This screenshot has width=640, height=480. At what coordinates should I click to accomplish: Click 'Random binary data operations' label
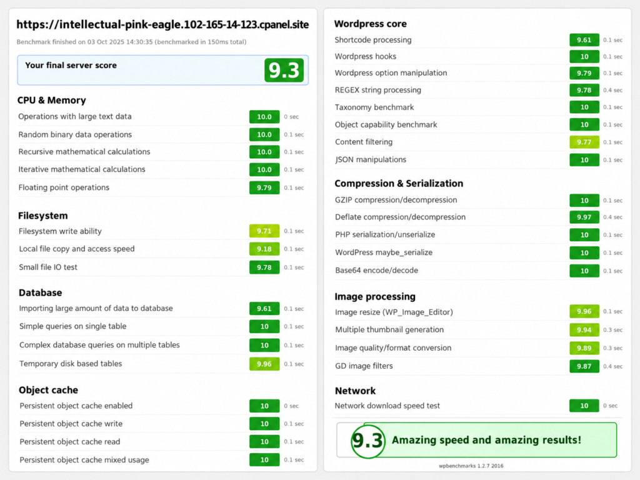(75, 135)
